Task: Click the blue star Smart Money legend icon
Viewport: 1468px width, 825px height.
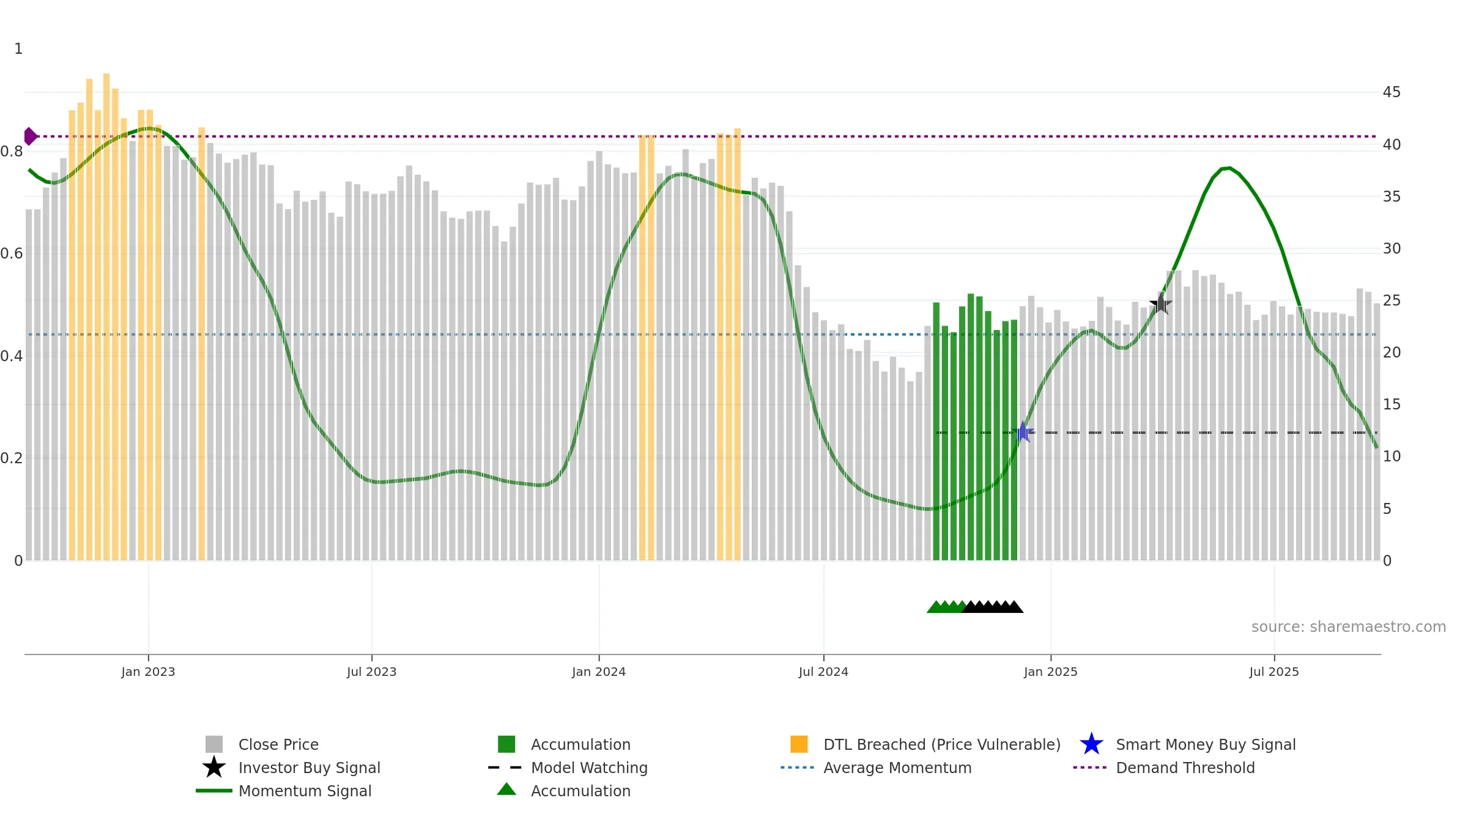Action: [x=1091, y=744]
